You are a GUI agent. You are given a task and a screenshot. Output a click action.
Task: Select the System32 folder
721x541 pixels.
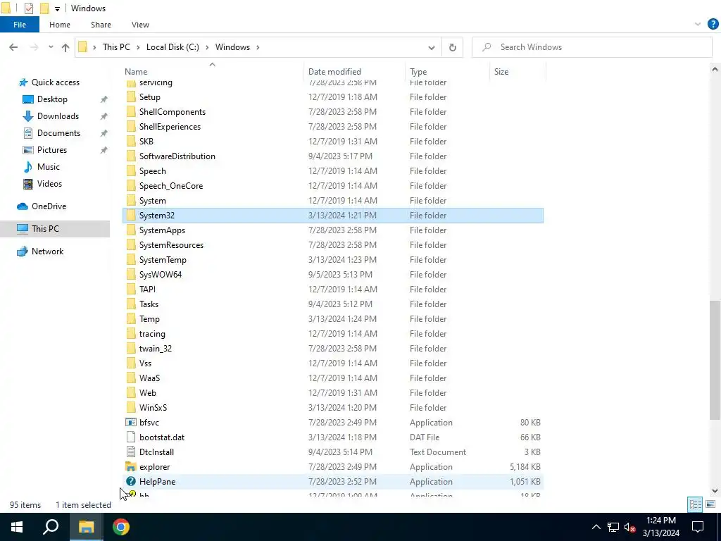(x=333, y=216)
